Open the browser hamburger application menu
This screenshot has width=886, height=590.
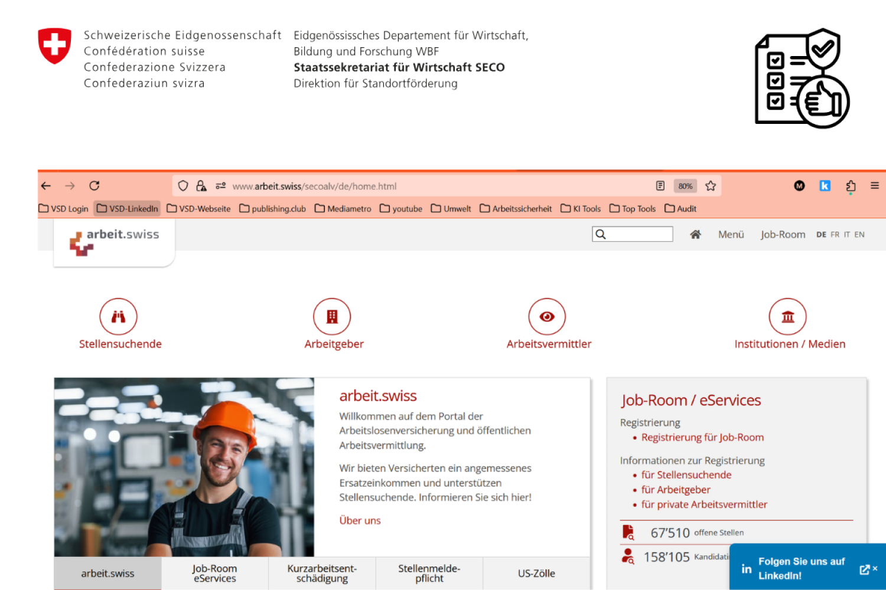tap(875, 186)
